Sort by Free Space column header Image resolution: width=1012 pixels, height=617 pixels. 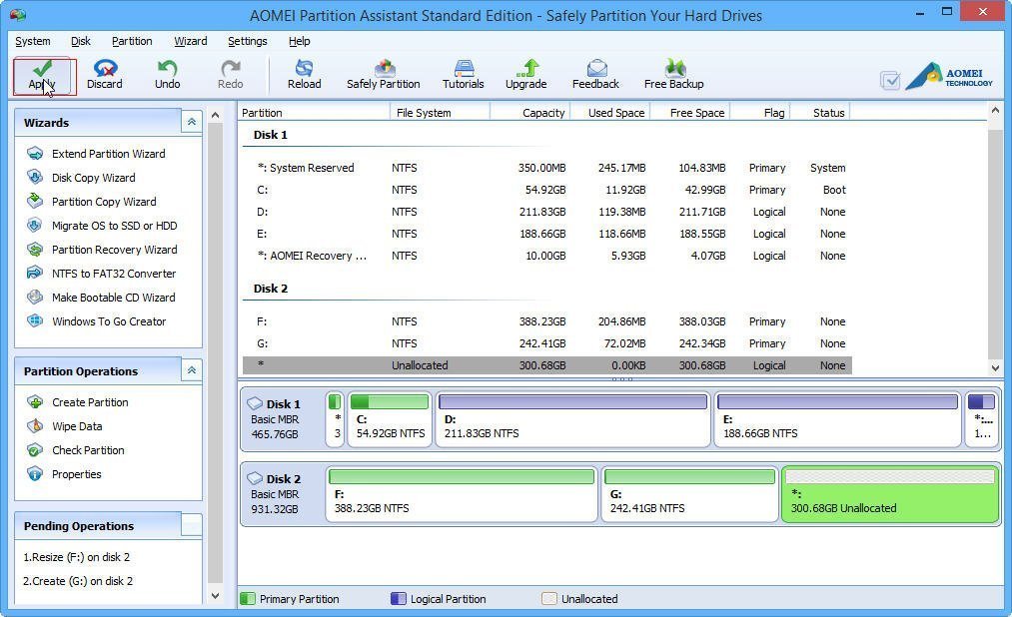(690, 112)
